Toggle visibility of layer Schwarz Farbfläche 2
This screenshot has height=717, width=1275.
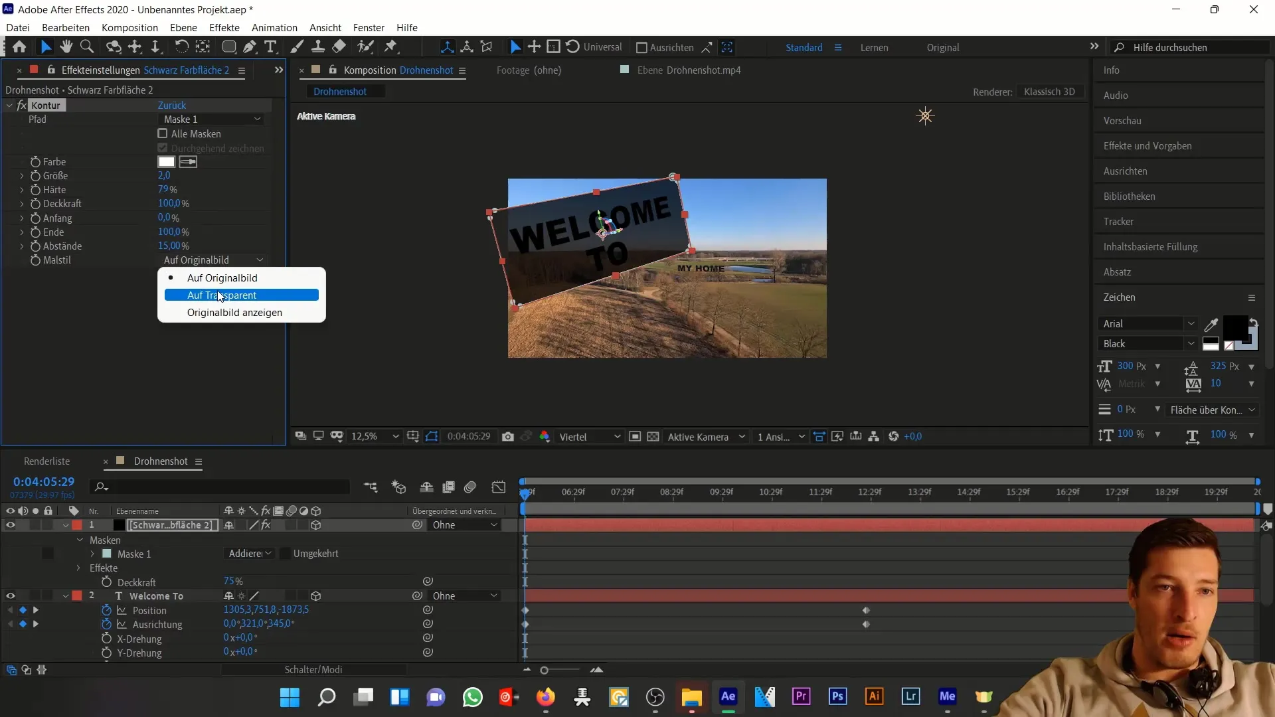pyautogui.click(x=11, y=524)
